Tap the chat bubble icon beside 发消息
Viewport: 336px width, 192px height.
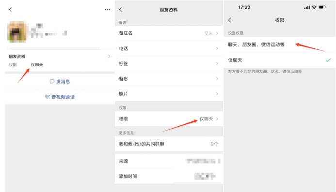[52, 81]
